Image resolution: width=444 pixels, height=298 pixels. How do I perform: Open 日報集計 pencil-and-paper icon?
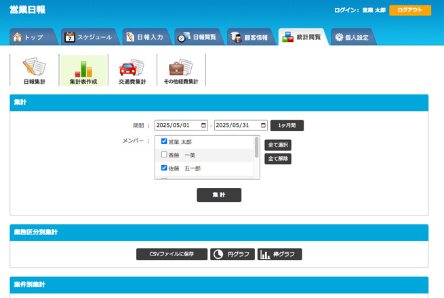(35, 67)
